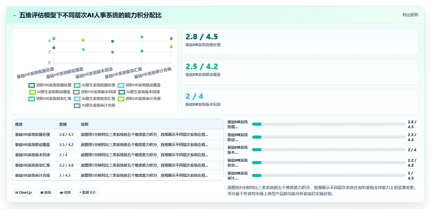Click the 基础HR系统审计合规 progress bar
The image size is (431, 209).
[x=328, y=175]
